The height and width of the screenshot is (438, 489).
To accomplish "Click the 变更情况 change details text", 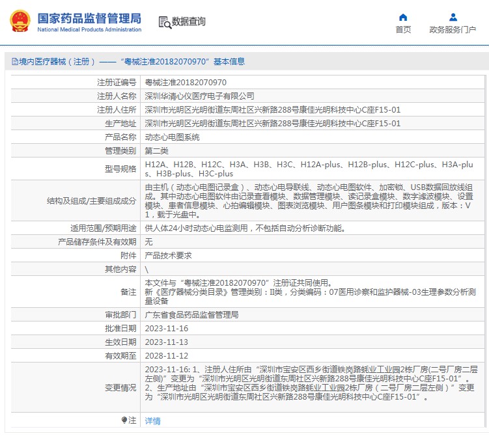I will pos(311,383).
